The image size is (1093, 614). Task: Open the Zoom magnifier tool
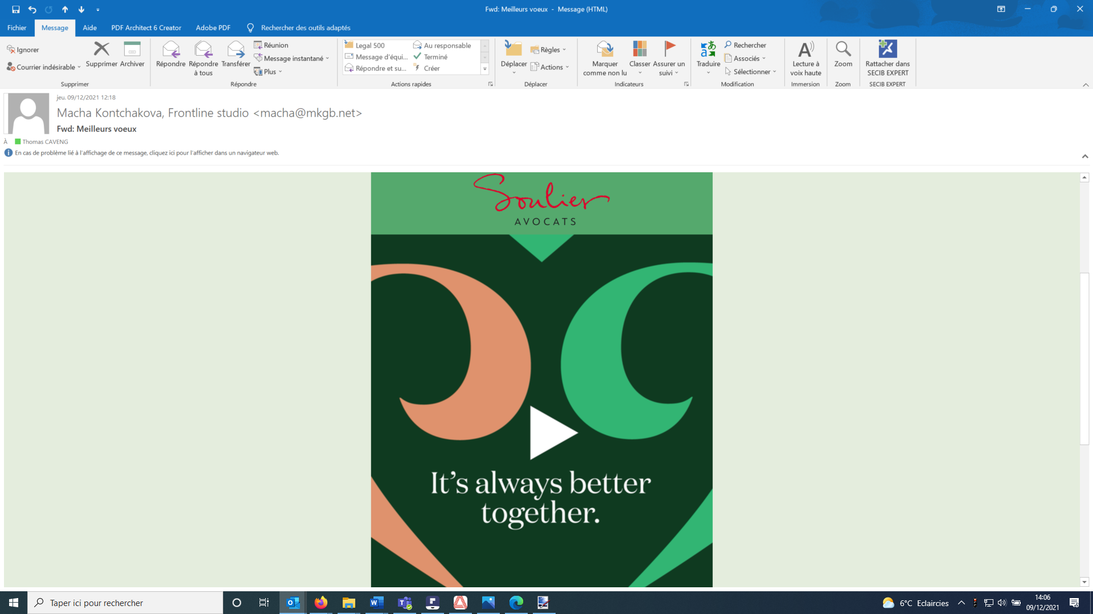click(843, 55)
